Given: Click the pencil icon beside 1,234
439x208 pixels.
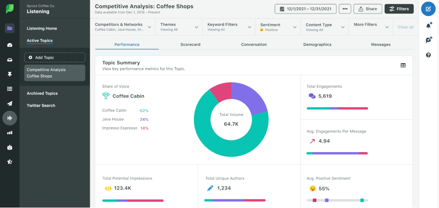Looking at the screenshot, I should pos(210,188).
